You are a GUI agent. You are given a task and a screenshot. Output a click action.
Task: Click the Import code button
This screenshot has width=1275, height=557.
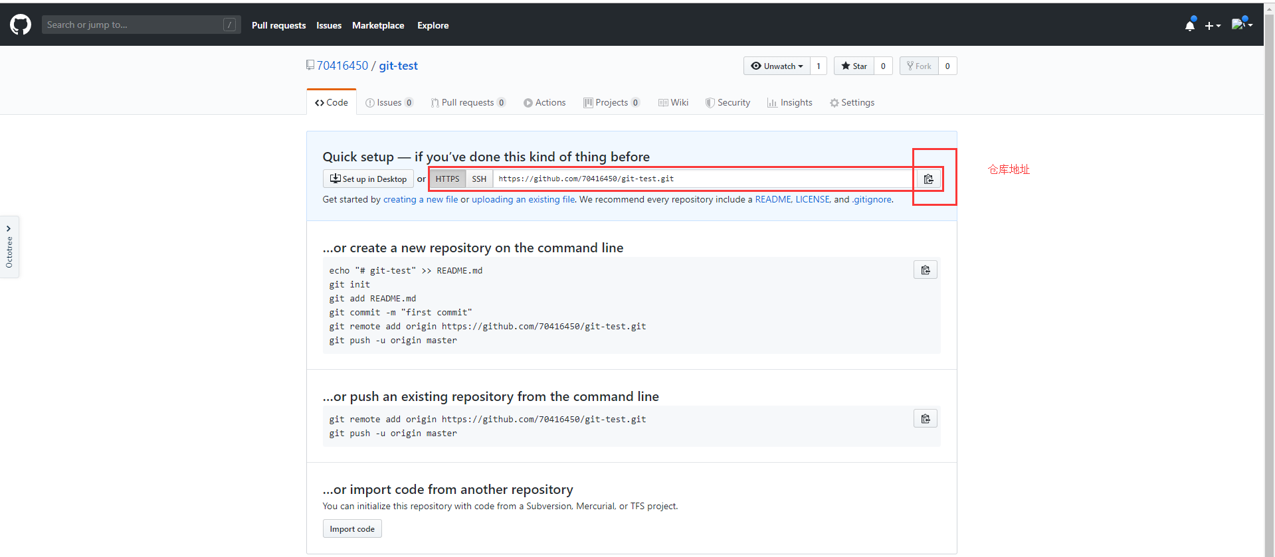(352, 528)
